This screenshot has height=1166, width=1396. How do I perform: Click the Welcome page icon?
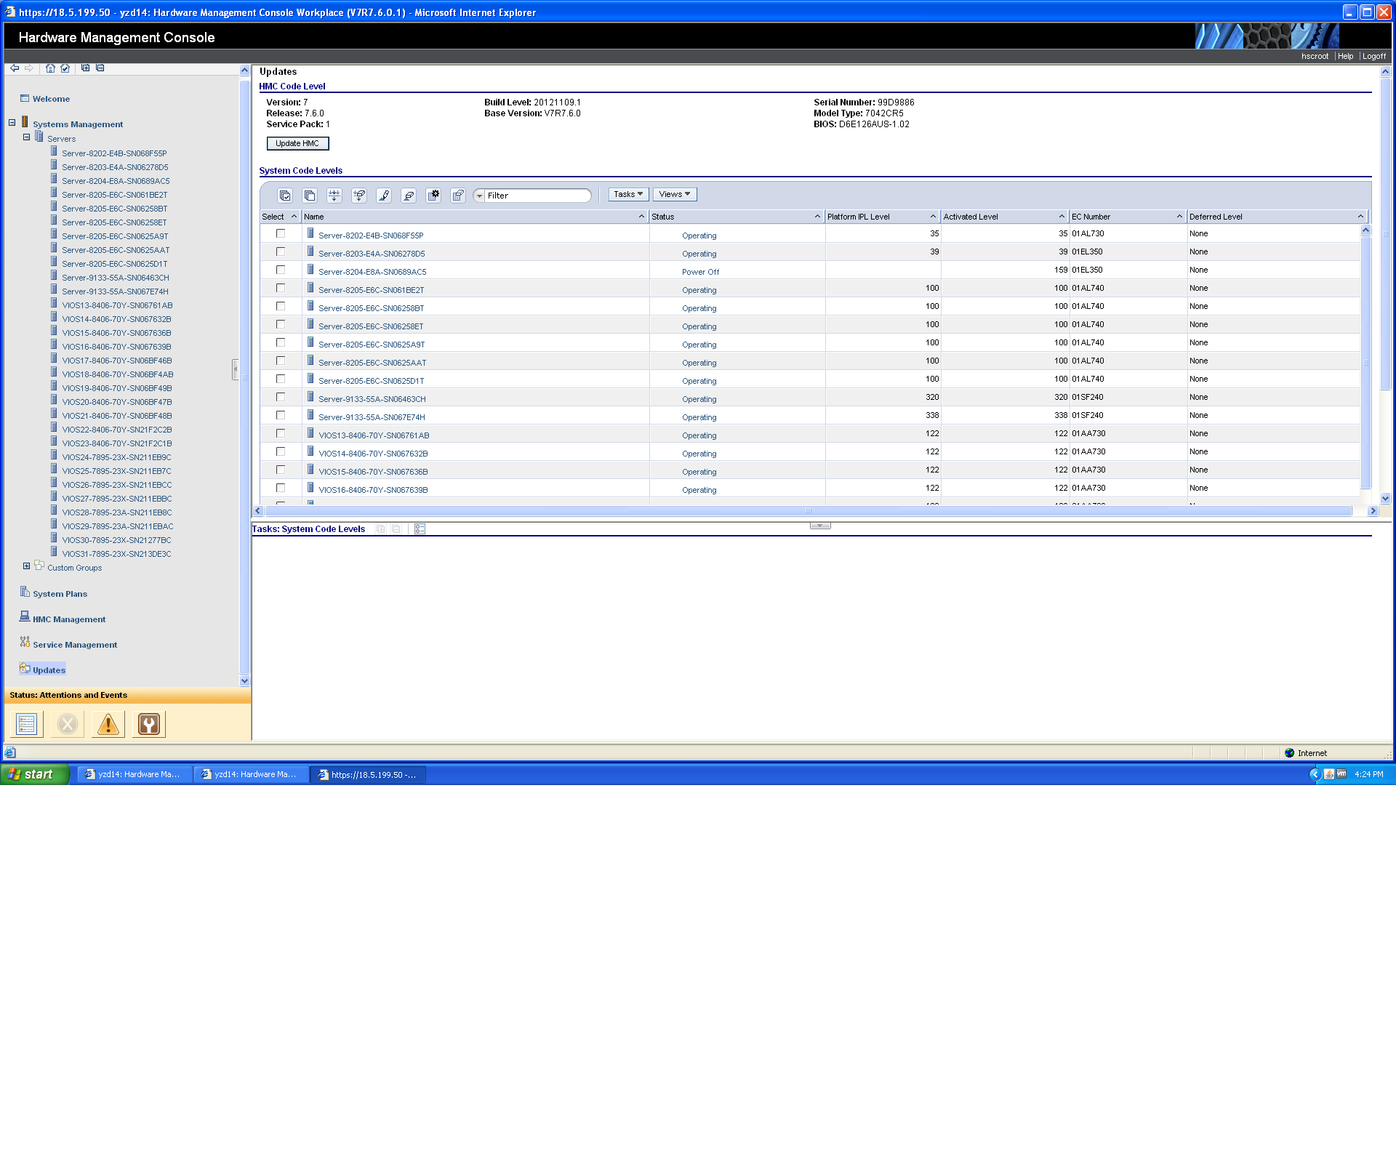25,98
